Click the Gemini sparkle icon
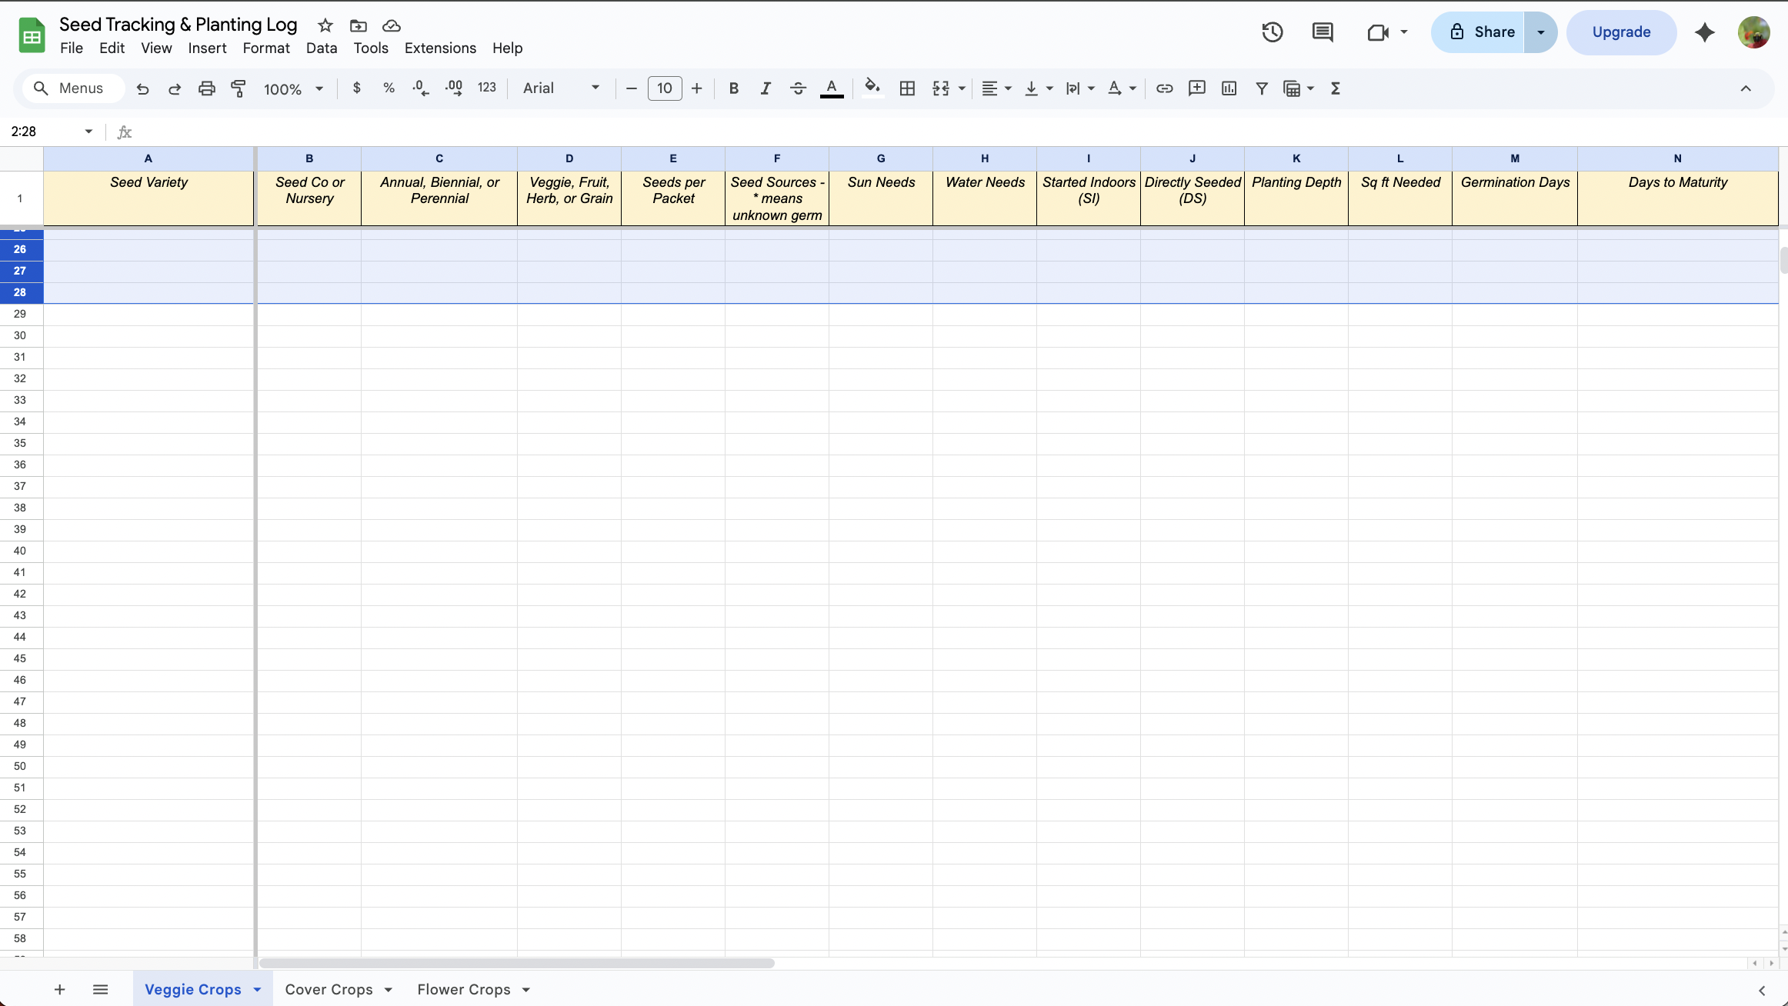This screenshot has height=1006, width=1788. (1705, 32)
